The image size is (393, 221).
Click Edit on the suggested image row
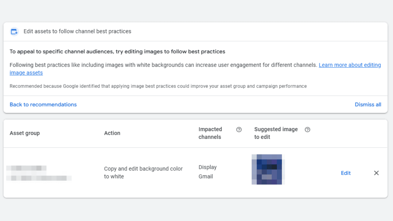tap(346, 173)
